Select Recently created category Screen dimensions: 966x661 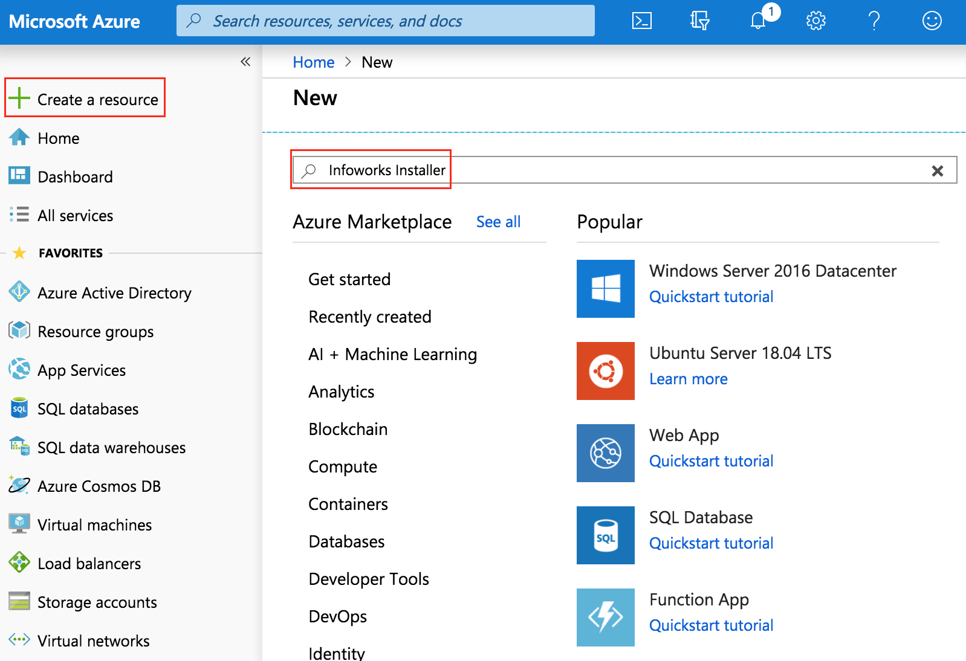point(370,317)
